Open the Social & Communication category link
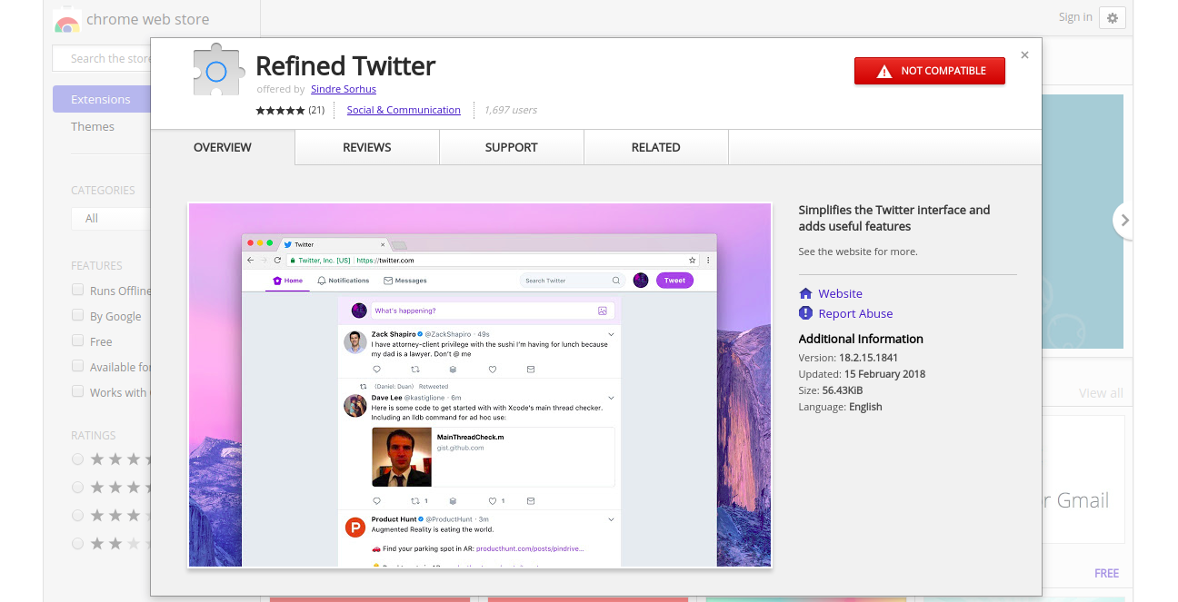The height and width of the screenshot is (602, 1178). point(404,110)
